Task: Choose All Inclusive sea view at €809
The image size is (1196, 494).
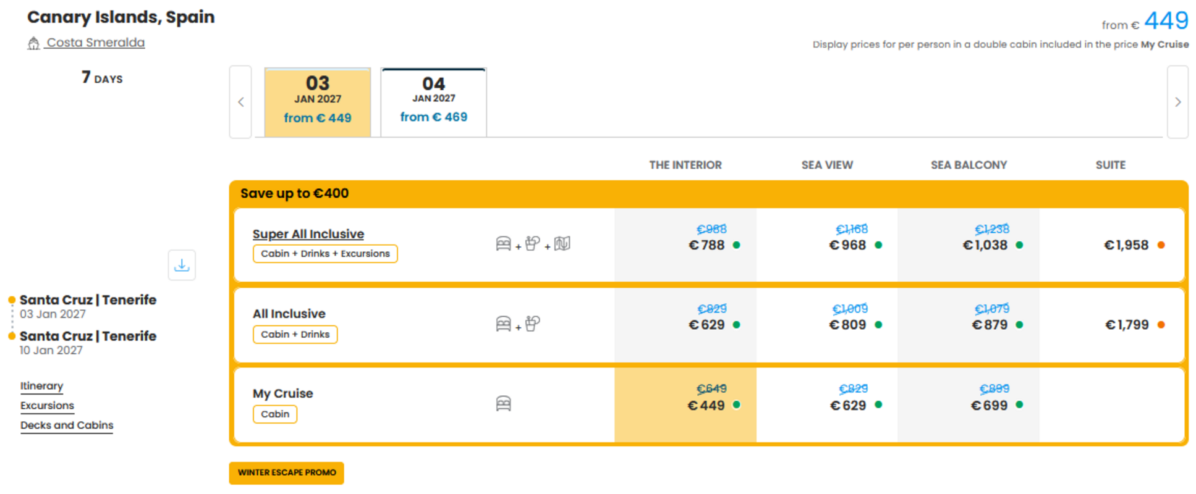Action: pos(826,325)
